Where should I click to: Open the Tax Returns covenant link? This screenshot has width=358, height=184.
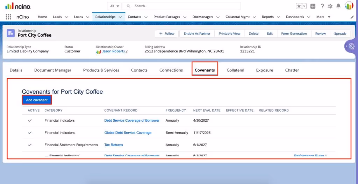coord(114,145)
